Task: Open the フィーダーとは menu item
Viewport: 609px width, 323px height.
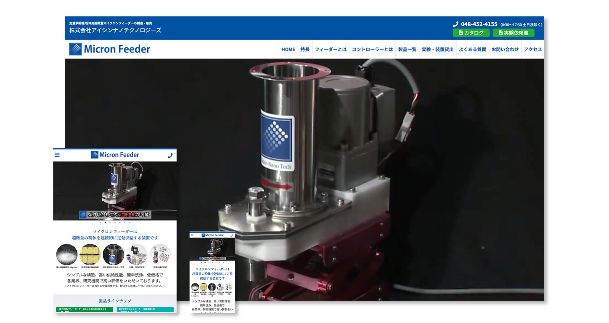Action: [x=330, y=49]
